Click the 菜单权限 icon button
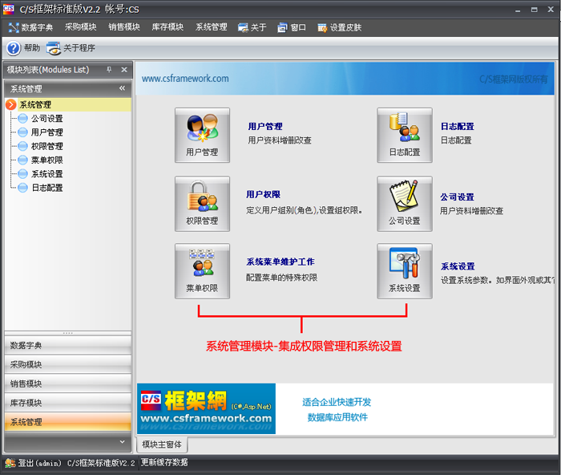Viewport: 561px width, 475px height. click(202, 271)
